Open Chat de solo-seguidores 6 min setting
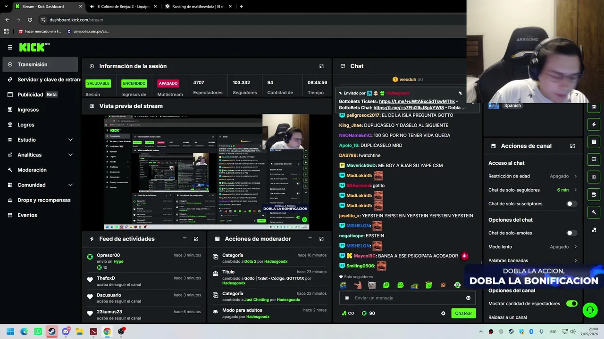Image resolution: width=604 pixels, height=339 pixels. pos(533,190)
